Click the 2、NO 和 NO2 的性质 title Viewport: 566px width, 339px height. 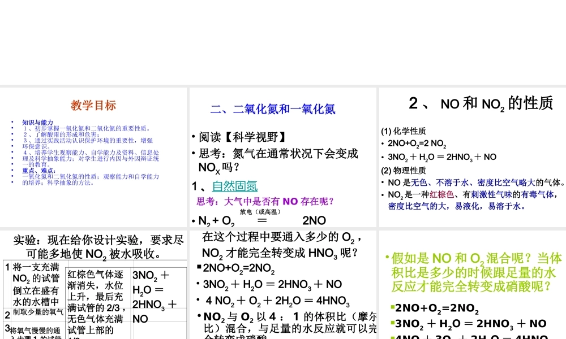tap(481, 104)
